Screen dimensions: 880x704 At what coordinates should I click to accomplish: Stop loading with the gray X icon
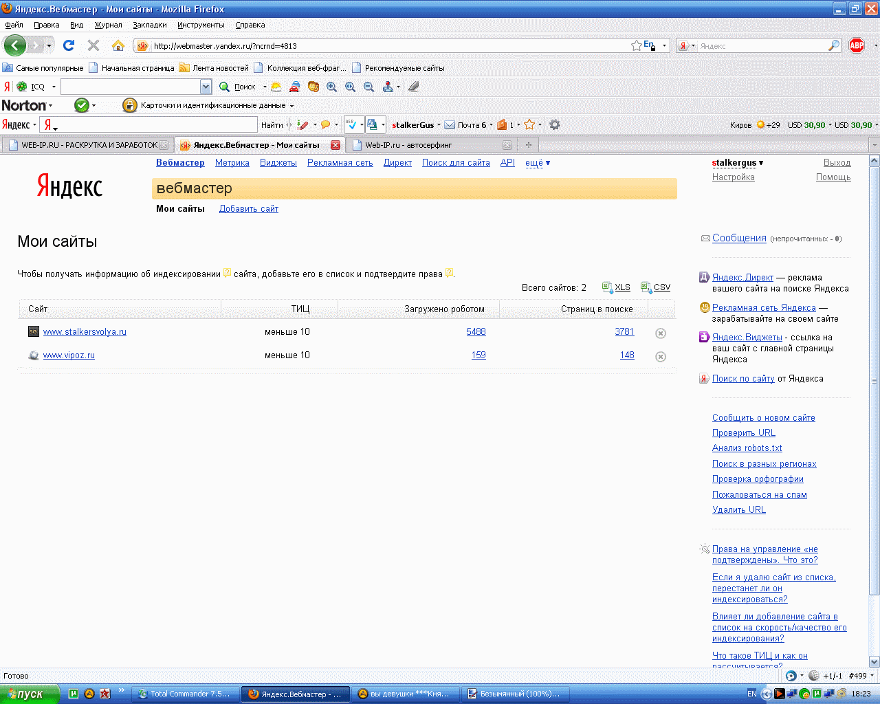pos(93,45)
